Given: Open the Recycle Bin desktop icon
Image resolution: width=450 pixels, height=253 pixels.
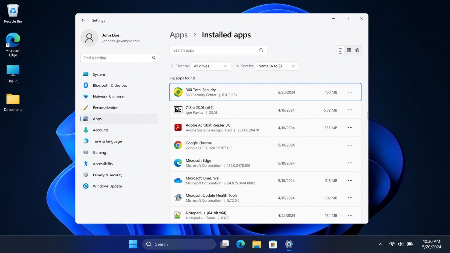Looking at the screenshot, I should (x=13, y=13).
